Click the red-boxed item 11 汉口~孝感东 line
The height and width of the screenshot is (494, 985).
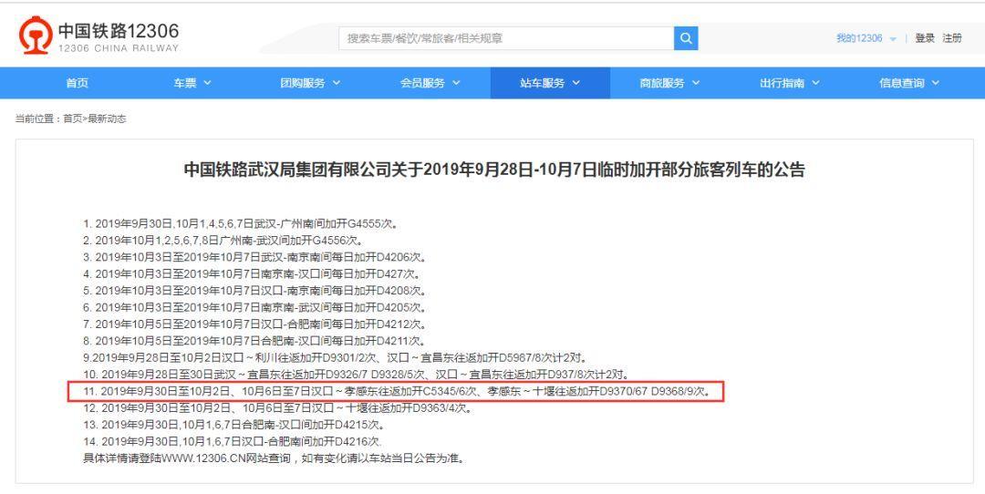[x=396, y=392]
